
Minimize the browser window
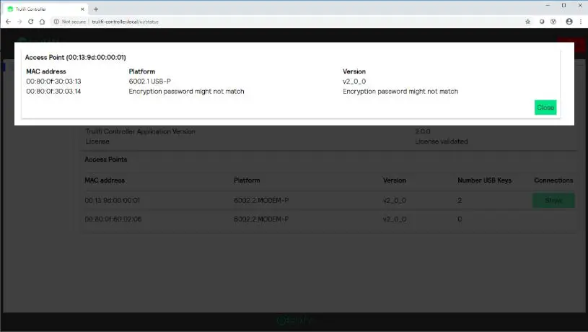tap(548, 6)
